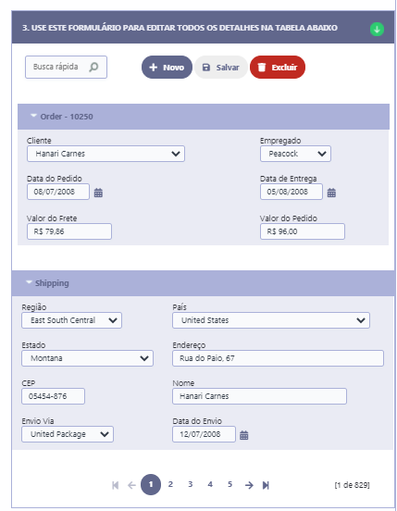The width and height of the screenshot is (397, 511).
Task: Open calendar for Data do Pedido
Action: coord(98,193)
